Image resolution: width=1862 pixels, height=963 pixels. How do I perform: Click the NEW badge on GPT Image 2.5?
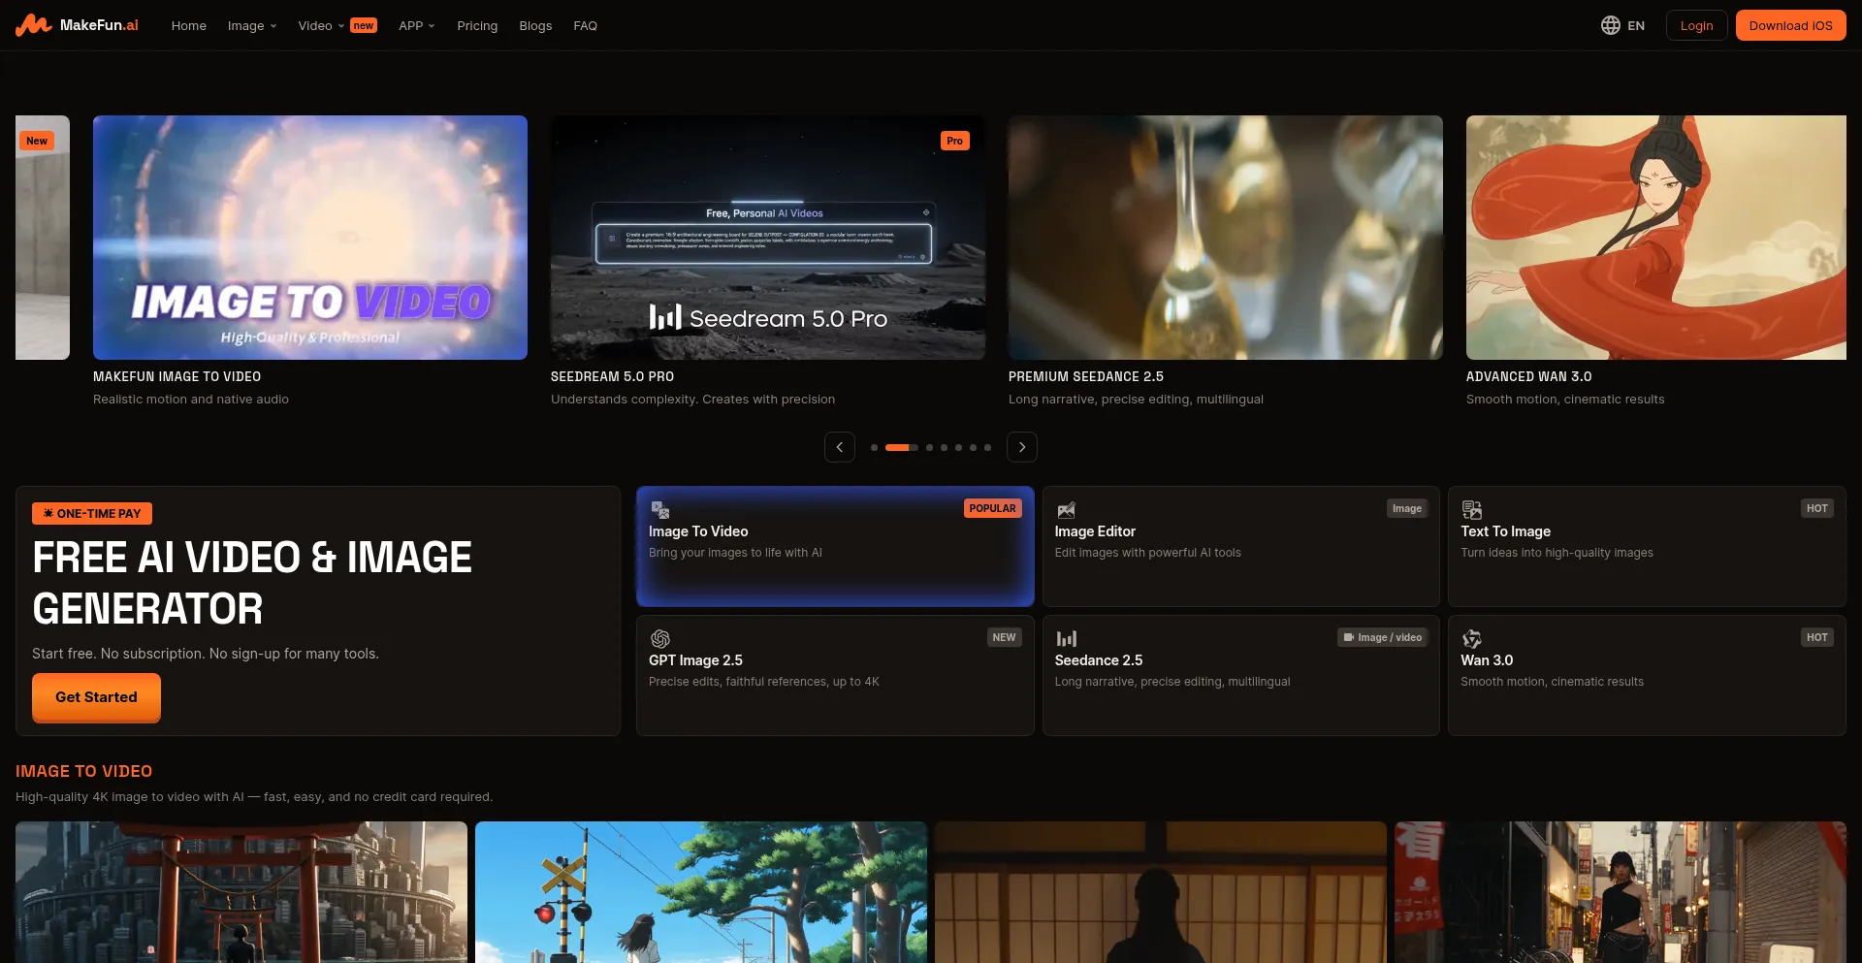pyautogui.click(x=1004, y=637)
